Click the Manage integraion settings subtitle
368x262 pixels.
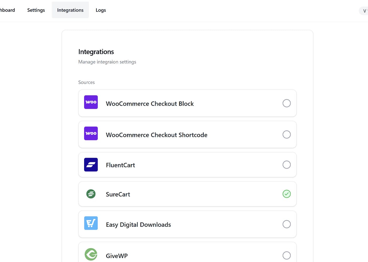[x=107, y=62]
